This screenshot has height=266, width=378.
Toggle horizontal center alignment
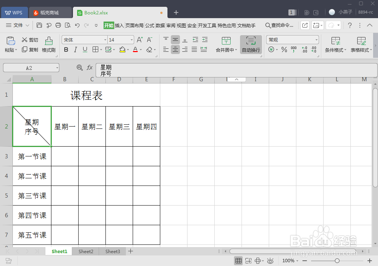(x=175, y=49)
